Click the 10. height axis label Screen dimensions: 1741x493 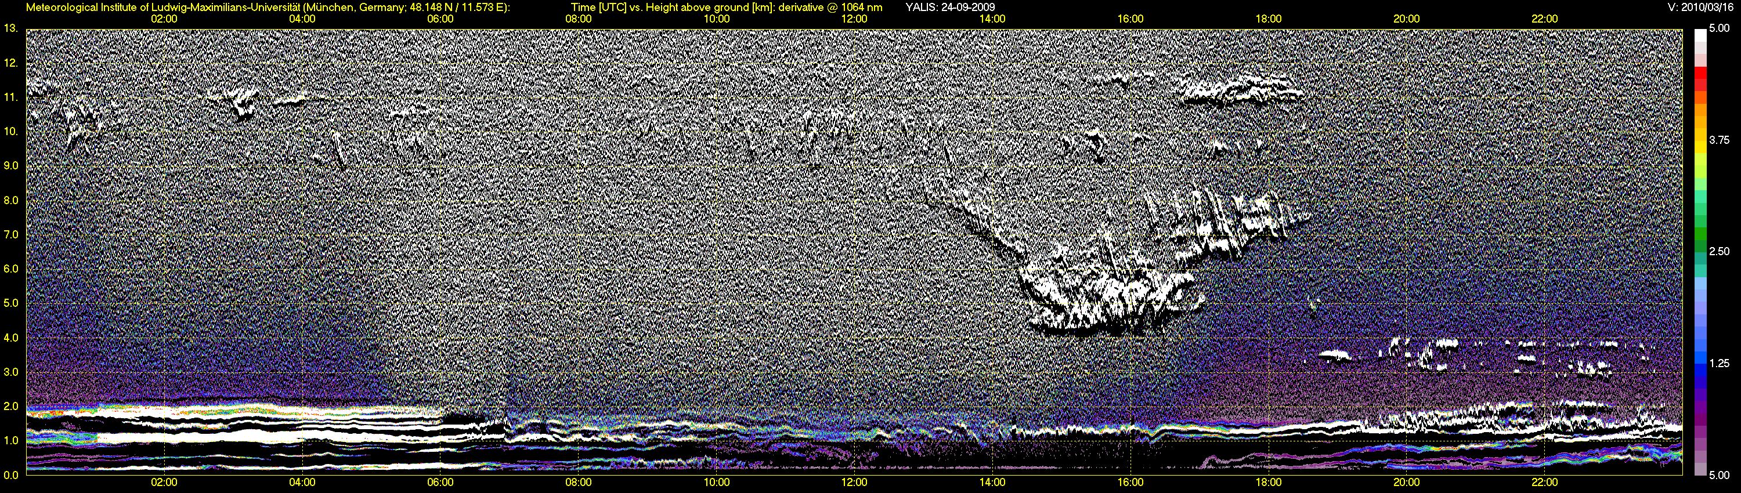click(11, 131)
